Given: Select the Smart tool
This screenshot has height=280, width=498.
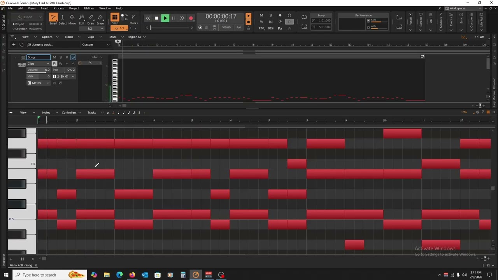Looking at the screenshot, I should (53, 17).
